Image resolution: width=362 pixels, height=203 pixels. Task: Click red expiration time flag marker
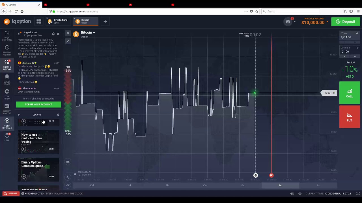click(x=271, y=175)
